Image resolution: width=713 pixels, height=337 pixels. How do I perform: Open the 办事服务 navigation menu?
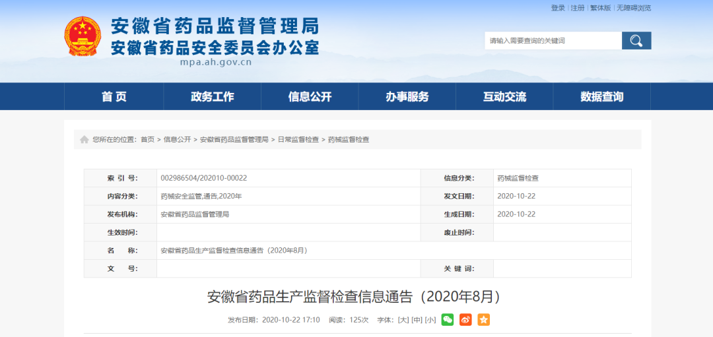click(407, 97)
